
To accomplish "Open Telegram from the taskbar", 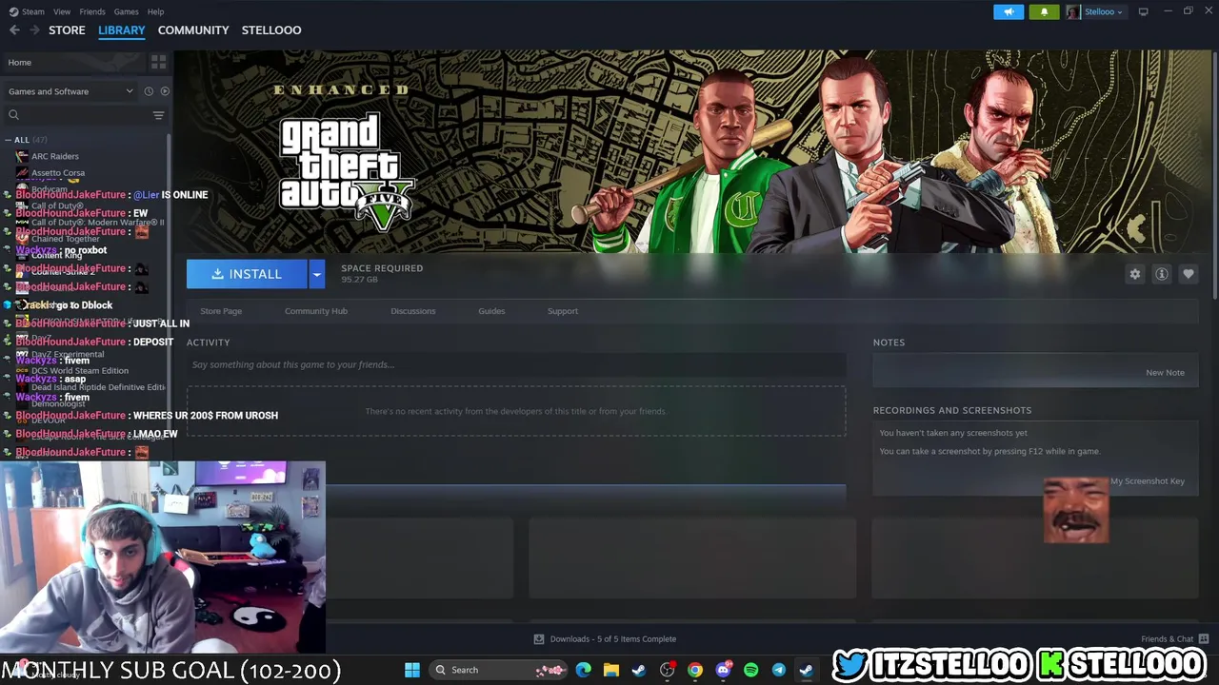I will click(x=778, y=670).
